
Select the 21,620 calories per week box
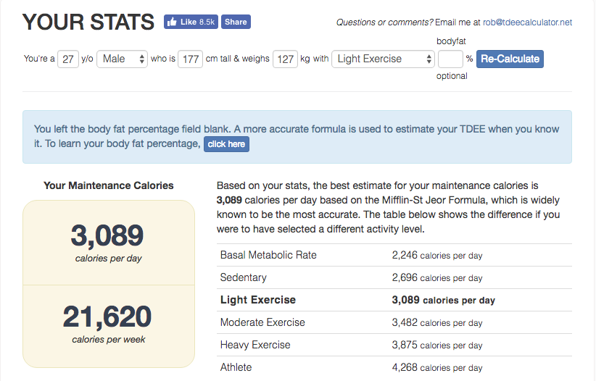(x=109, y=323)
